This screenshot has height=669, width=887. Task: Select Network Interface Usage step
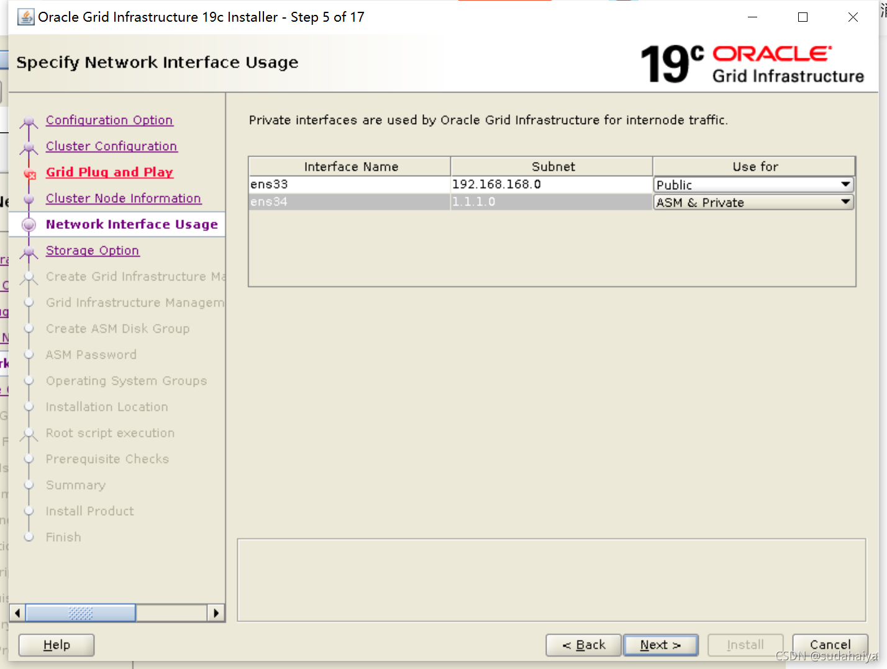(132, 225)
